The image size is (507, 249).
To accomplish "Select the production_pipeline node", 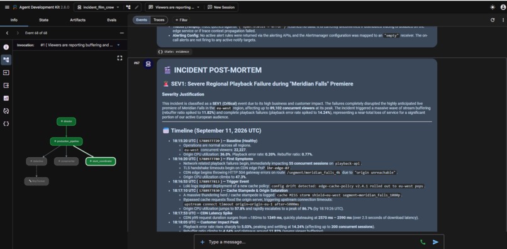I will click(66, 141).
